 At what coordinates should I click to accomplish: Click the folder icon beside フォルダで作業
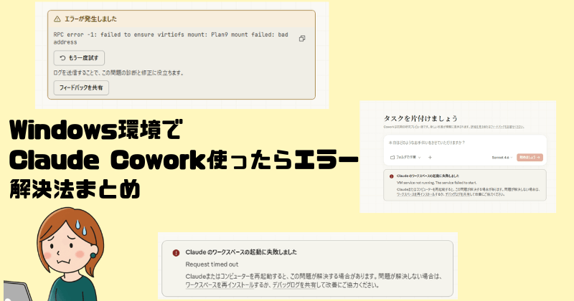coord(392,156)
